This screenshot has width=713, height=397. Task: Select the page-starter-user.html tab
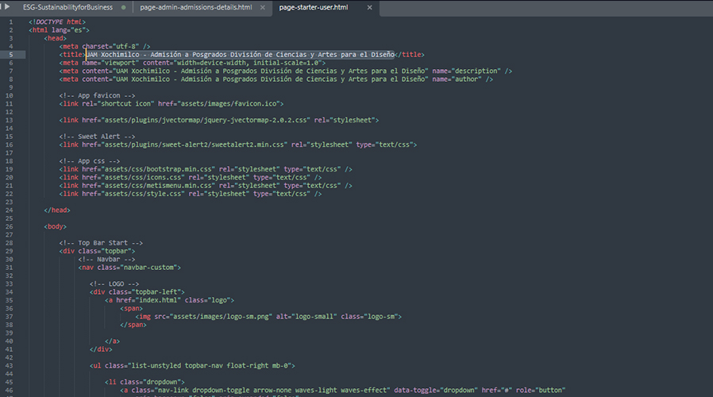pyautogui.click(x=313, y=8)
